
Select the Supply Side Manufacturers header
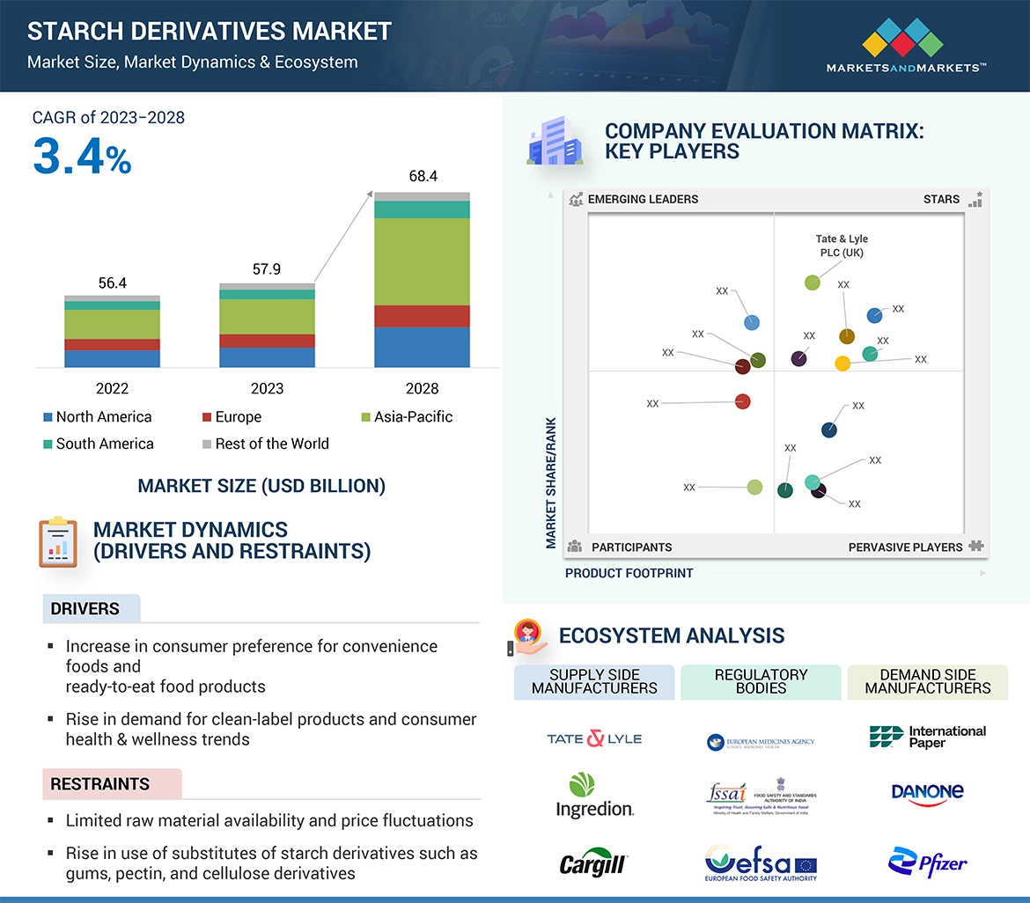(594, 682)
